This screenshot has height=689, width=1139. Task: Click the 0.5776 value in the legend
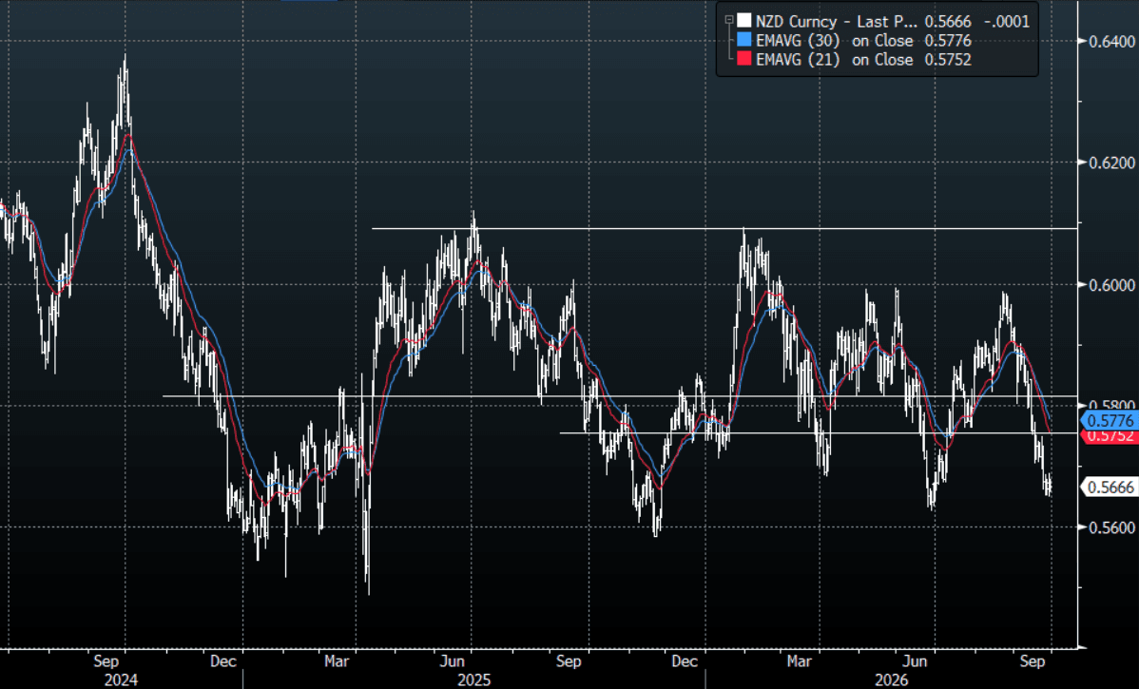[947, 41]
